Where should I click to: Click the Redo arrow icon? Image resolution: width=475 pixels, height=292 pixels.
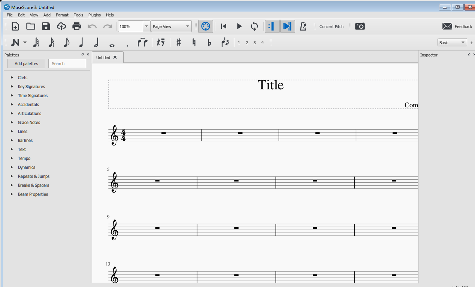[108, 26]
